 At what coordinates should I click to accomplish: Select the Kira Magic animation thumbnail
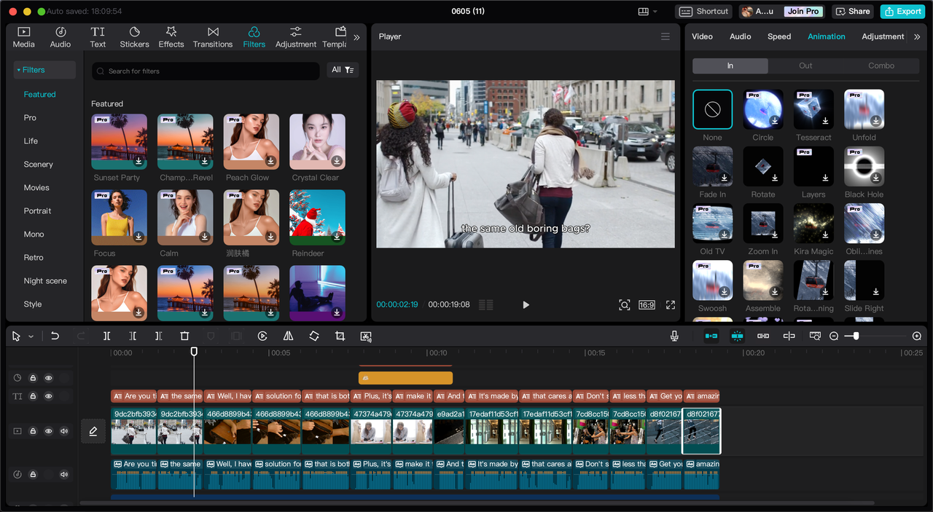(x=813, y=223)
